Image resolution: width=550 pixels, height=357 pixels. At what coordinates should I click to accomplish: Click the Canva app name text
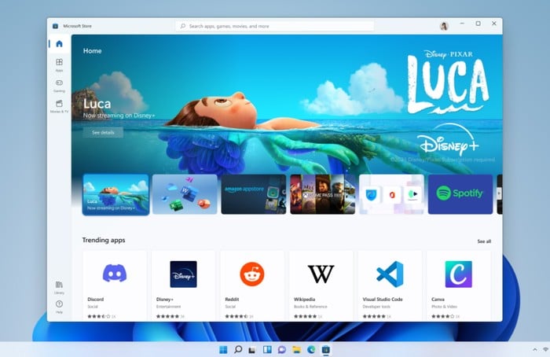coord(438,300)
